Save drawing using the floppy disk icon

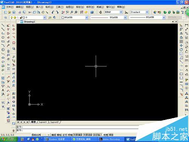[x=14, y=12]
